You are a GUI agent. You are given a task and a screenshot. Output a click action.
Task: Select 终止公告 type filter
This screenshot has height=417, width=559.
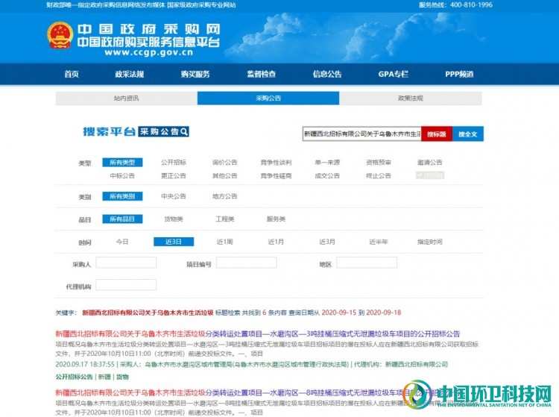tap(378, 175)
